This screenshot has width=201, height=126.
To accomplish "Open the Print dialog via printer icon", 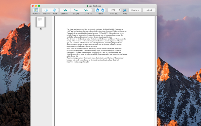I will click(125, 10).
